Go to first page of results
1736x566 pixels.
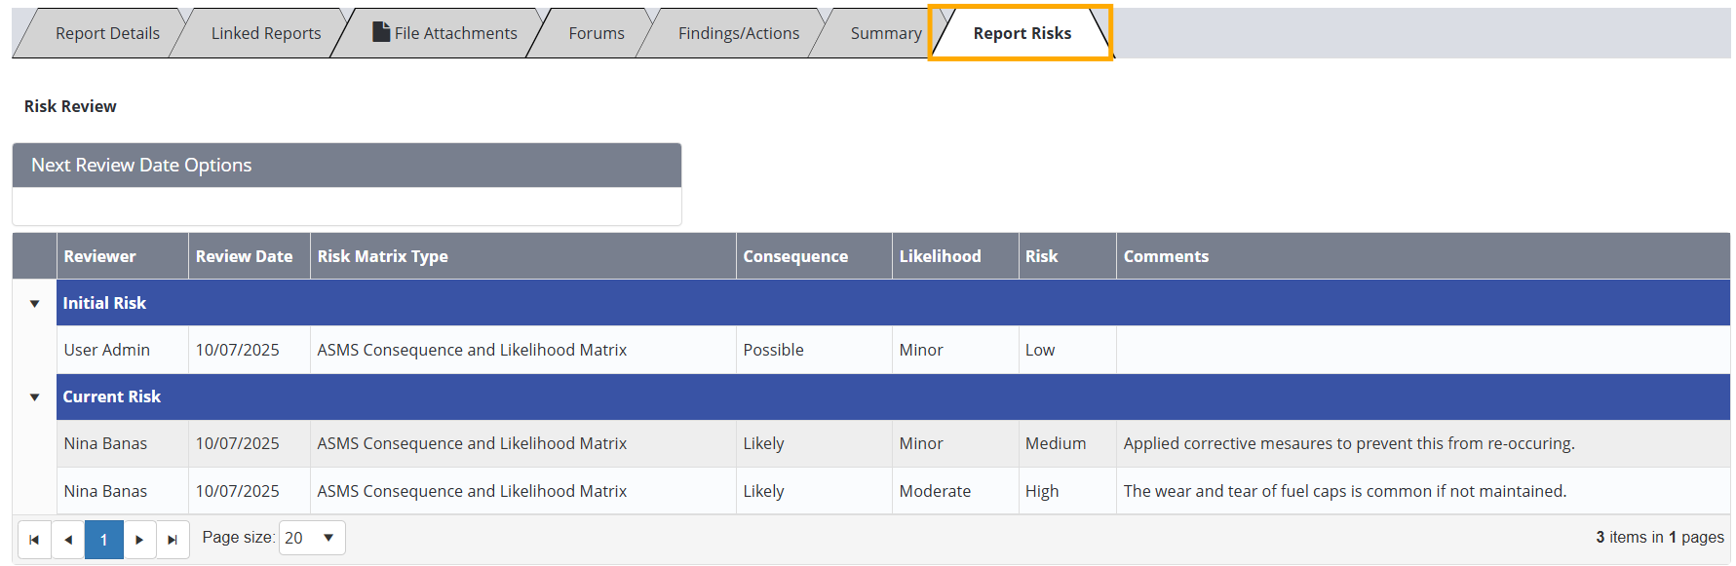(x=34, y=540)
